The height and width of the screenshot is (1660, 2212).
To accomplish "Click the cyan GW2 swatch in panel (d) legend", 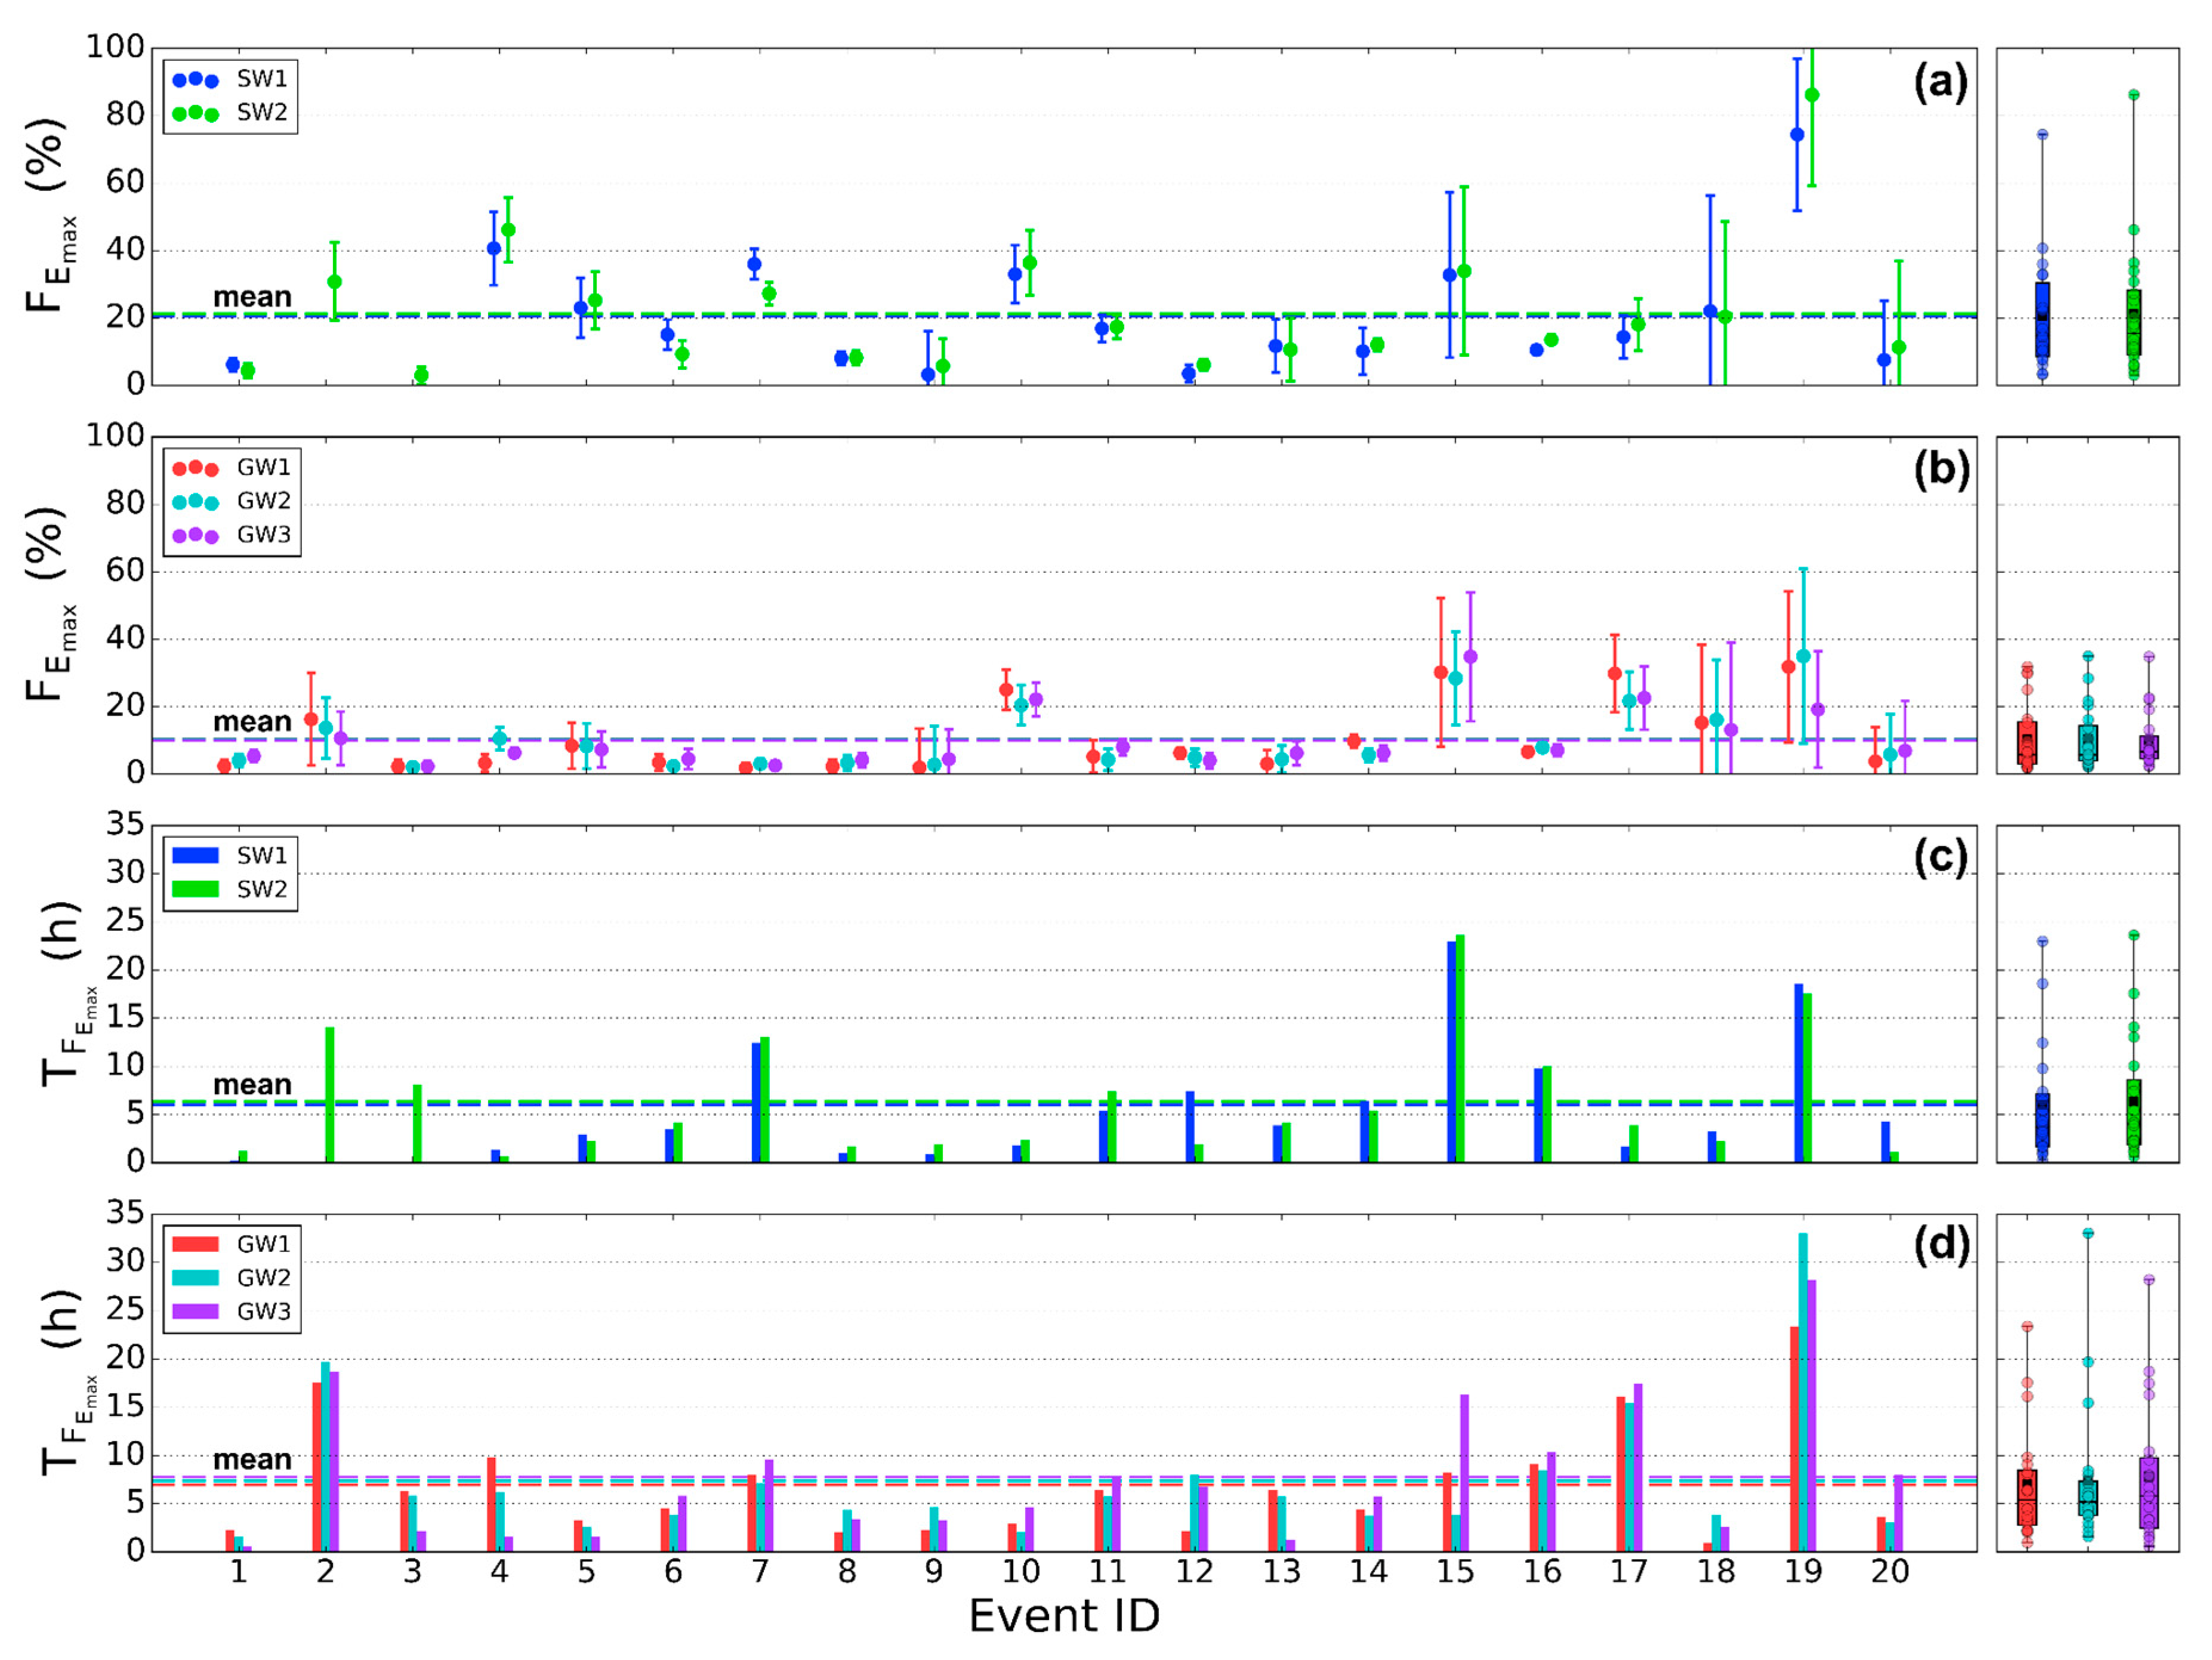I will pos(195,1278).
